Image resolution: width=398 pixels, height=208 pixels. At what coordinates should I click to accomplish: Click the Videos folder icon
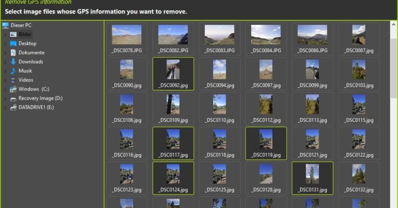tap(13, 80)
